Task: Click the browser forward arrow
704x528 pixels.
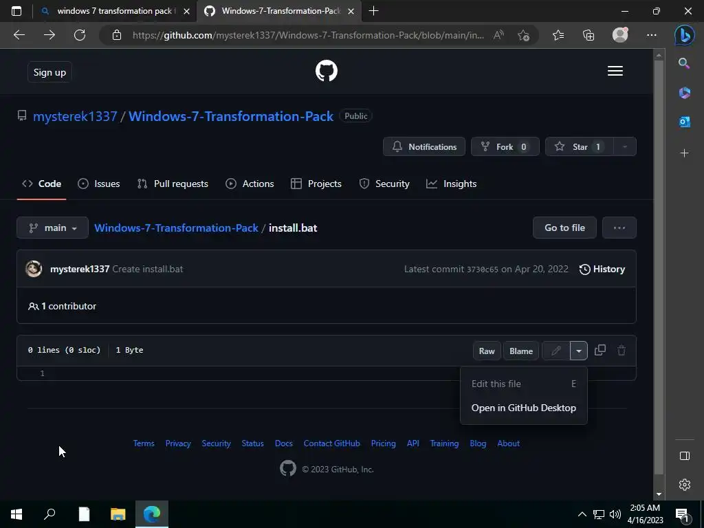Action: tap(49, 35)
